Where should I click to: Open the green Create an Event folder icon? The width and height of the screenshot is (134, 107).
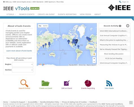(x=46, y=83)
